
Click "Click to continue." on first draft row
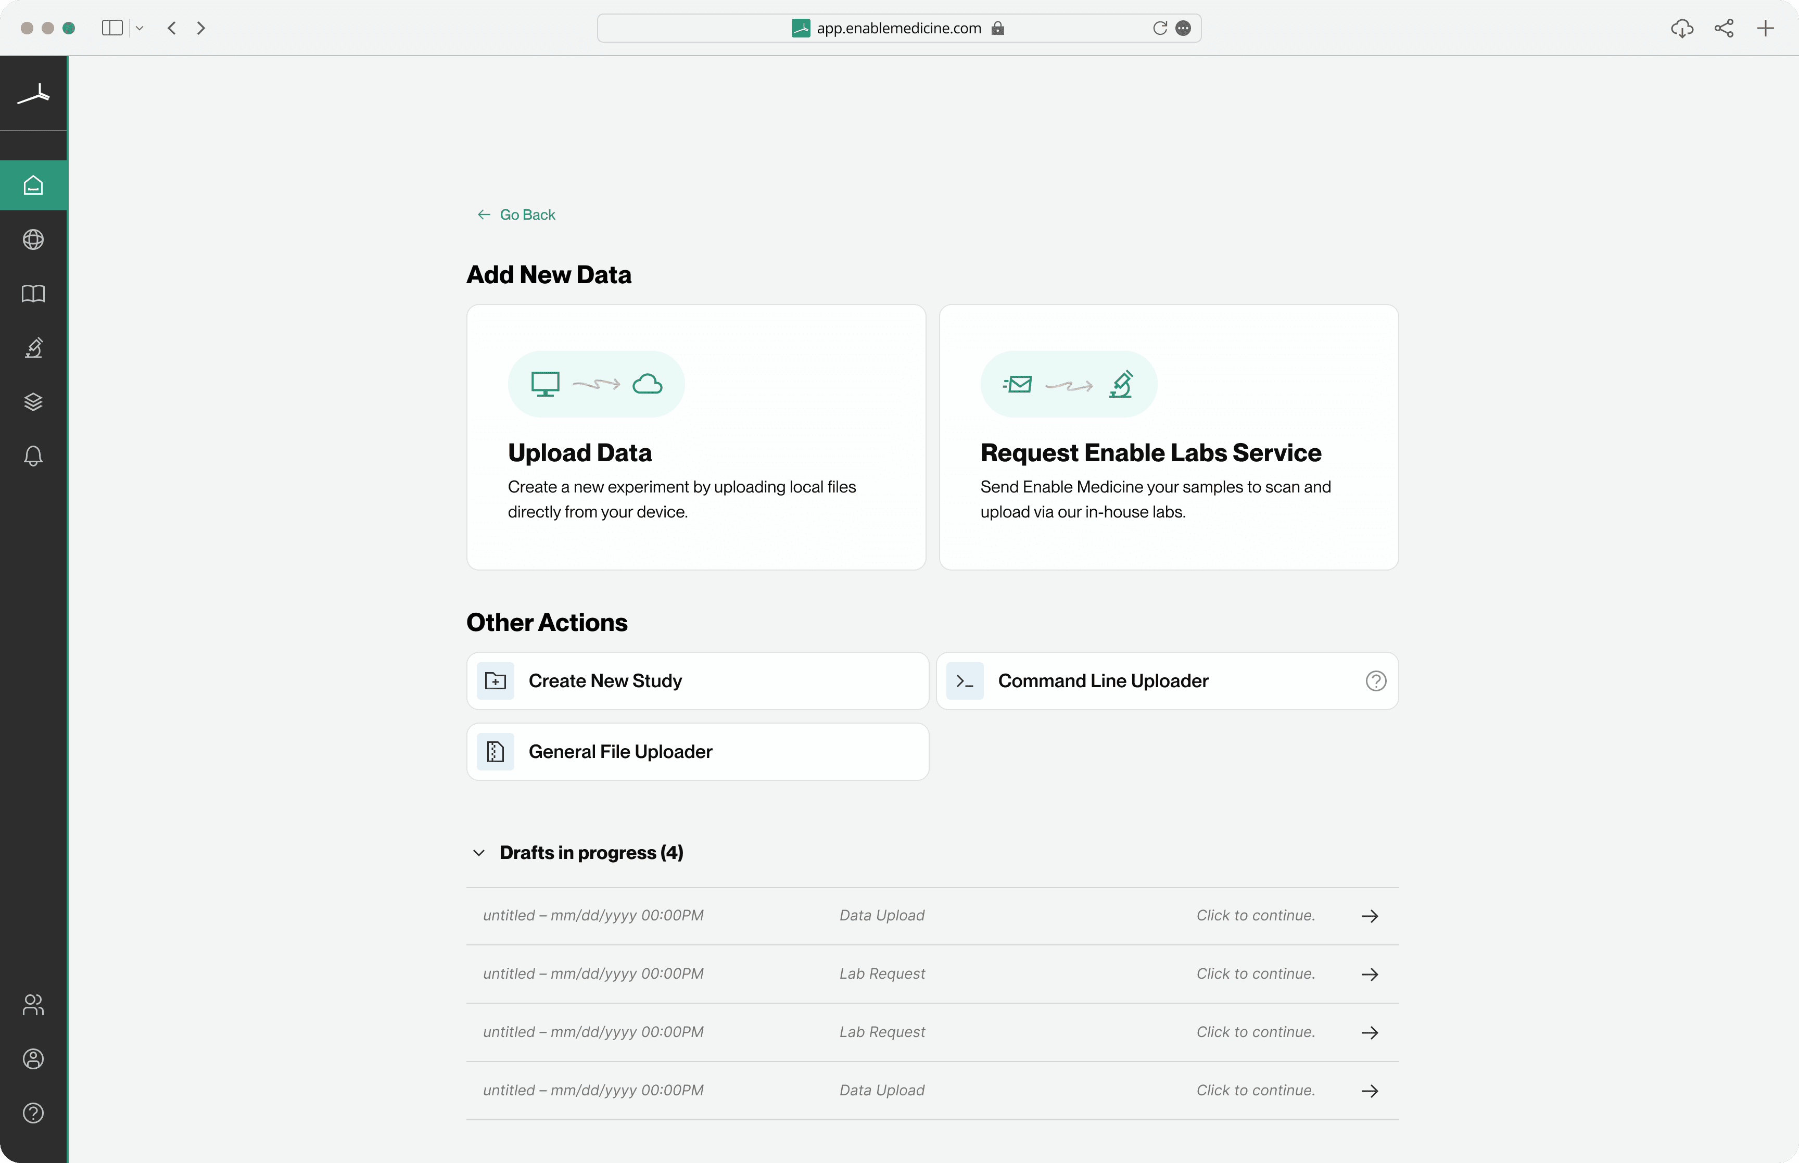pyautogui.click(x=1256, y=915)
